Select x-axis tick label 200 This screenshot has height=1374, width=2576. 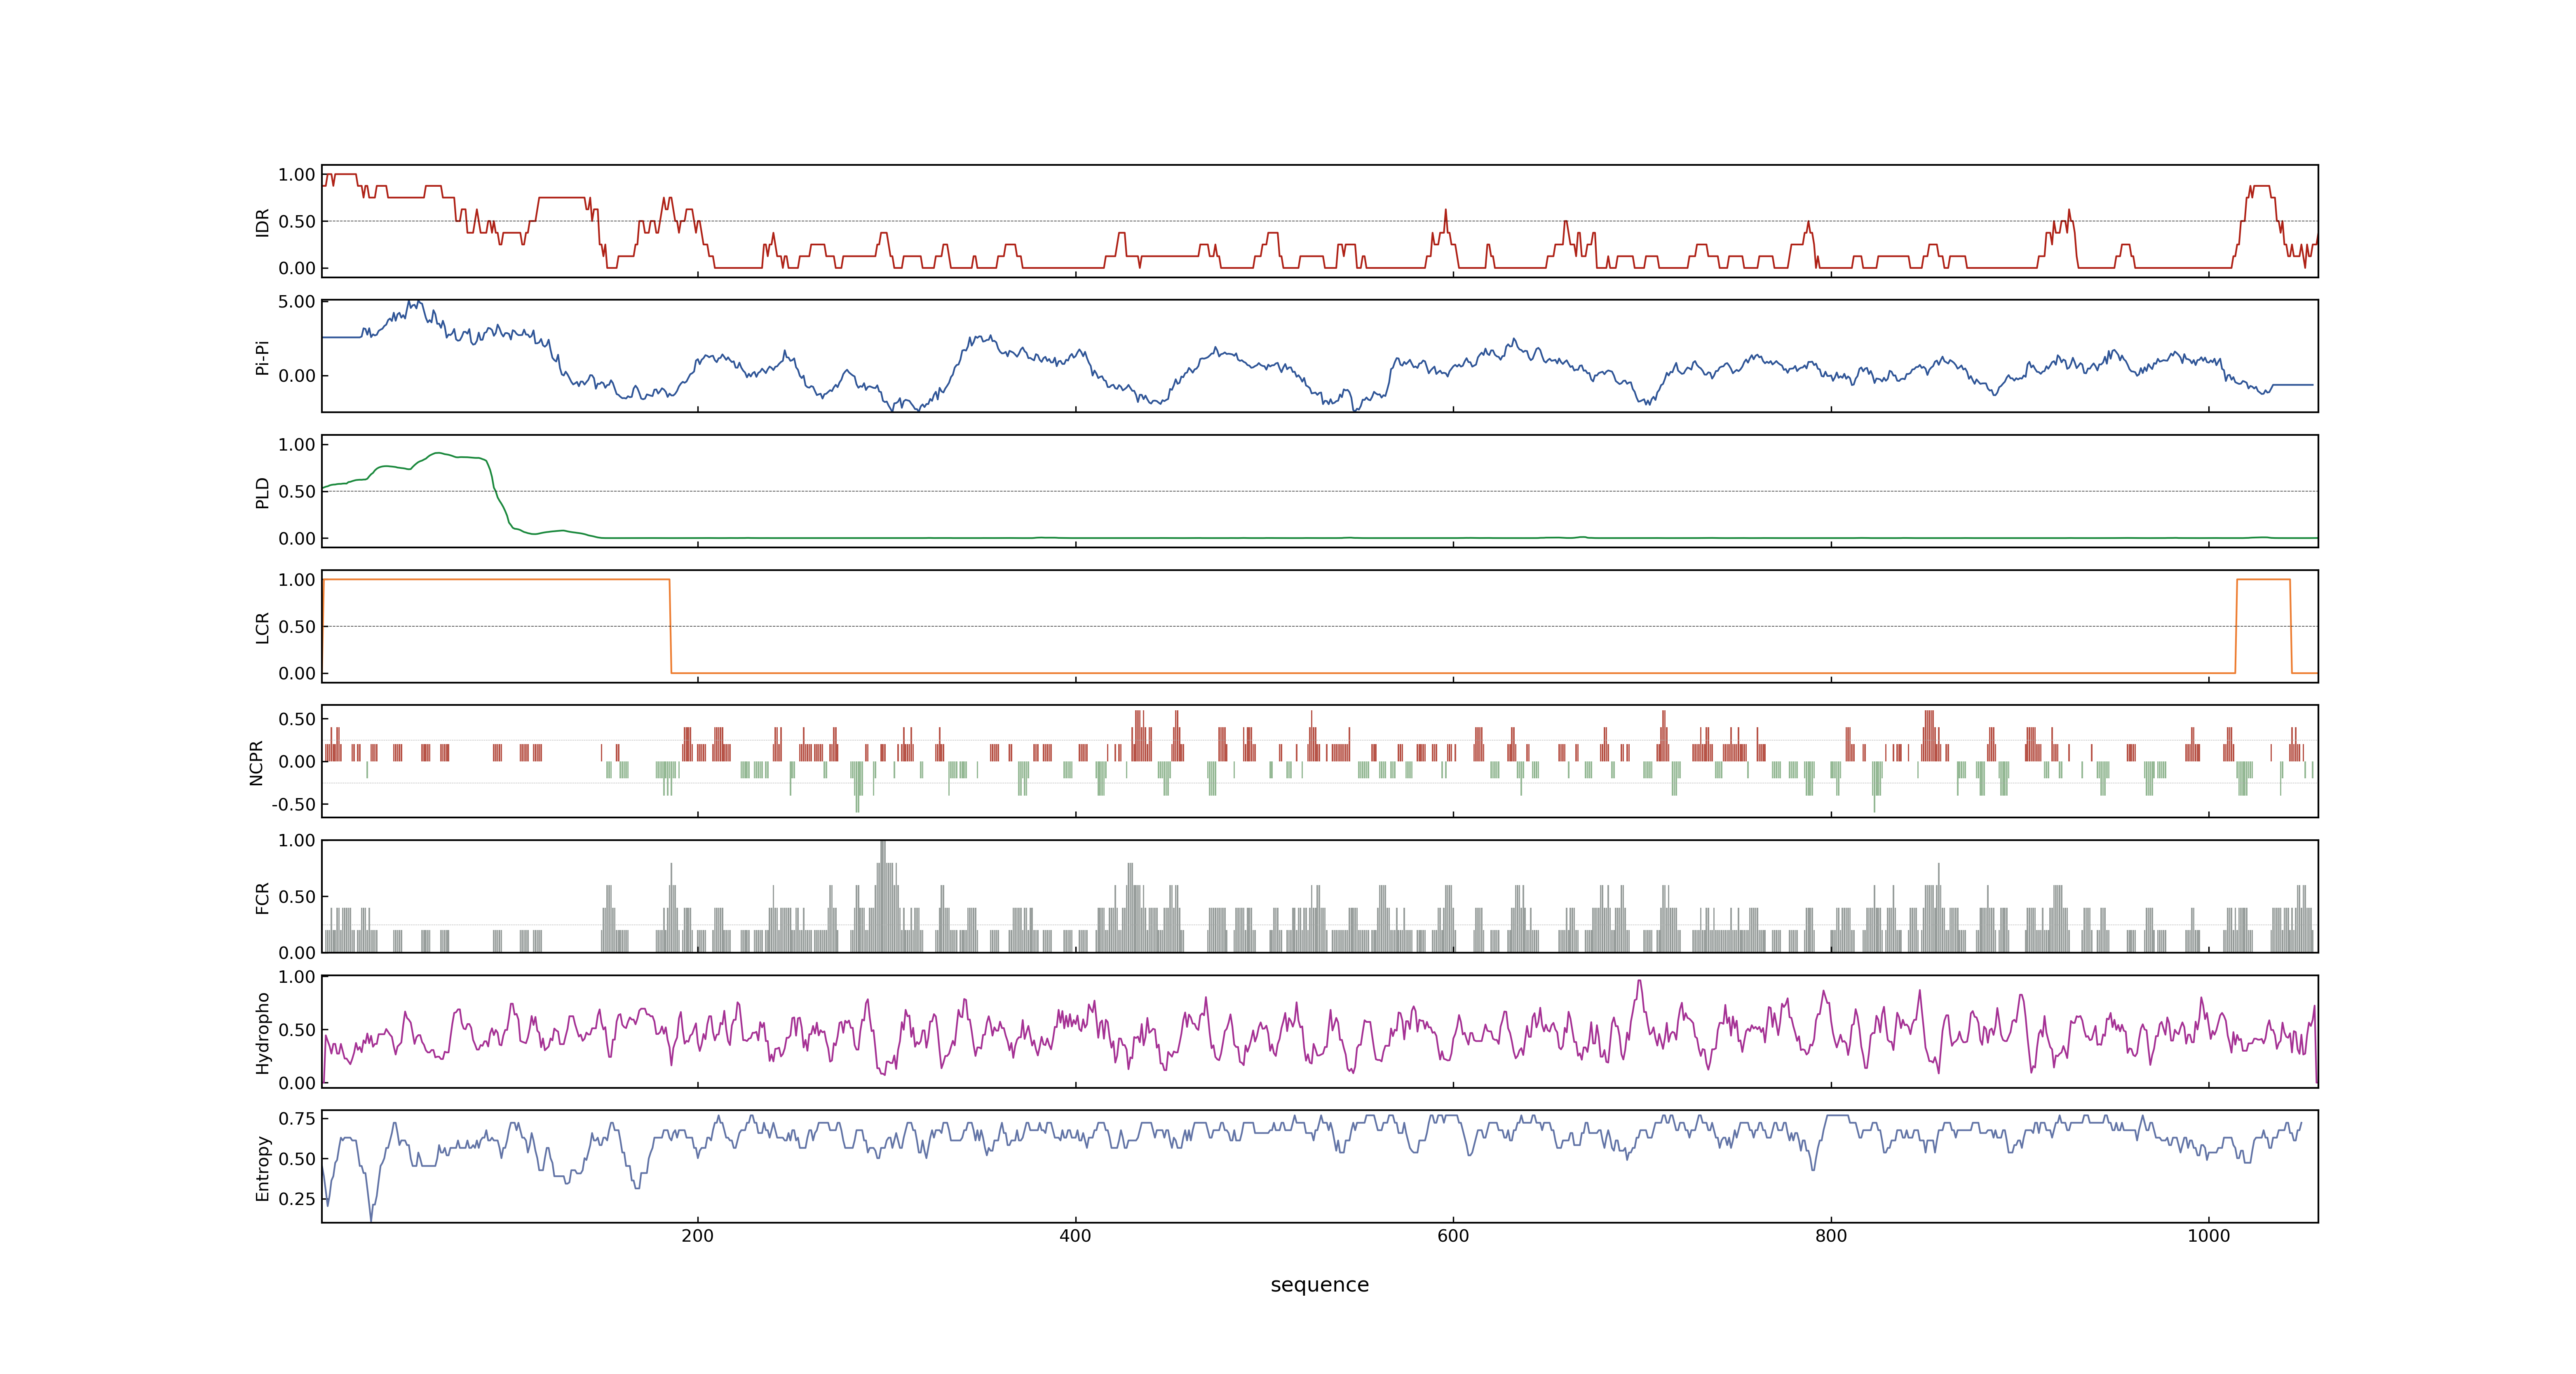tap(698, 1236)
